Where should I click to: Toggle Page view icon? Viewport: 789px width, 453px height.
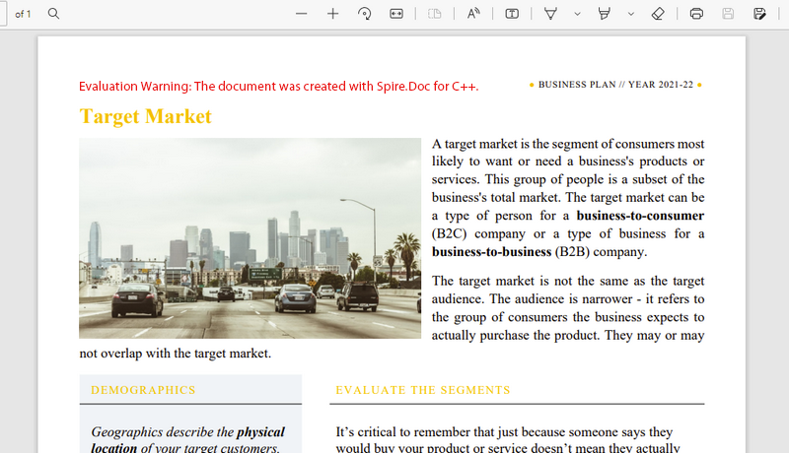tap(435, 14)
